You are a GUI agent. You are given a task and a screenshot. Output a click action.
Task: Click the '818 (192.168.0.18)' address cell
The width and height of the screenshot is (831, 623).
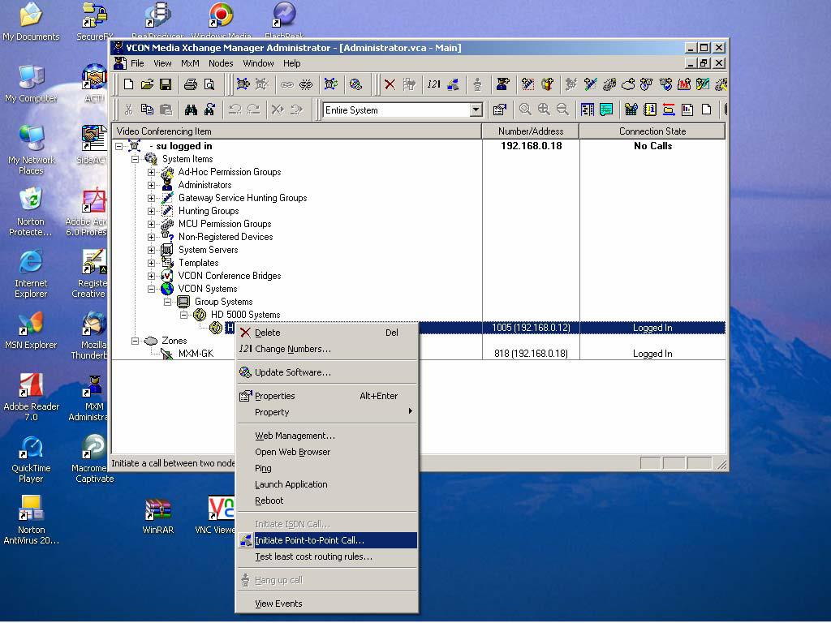coord(531,354)
